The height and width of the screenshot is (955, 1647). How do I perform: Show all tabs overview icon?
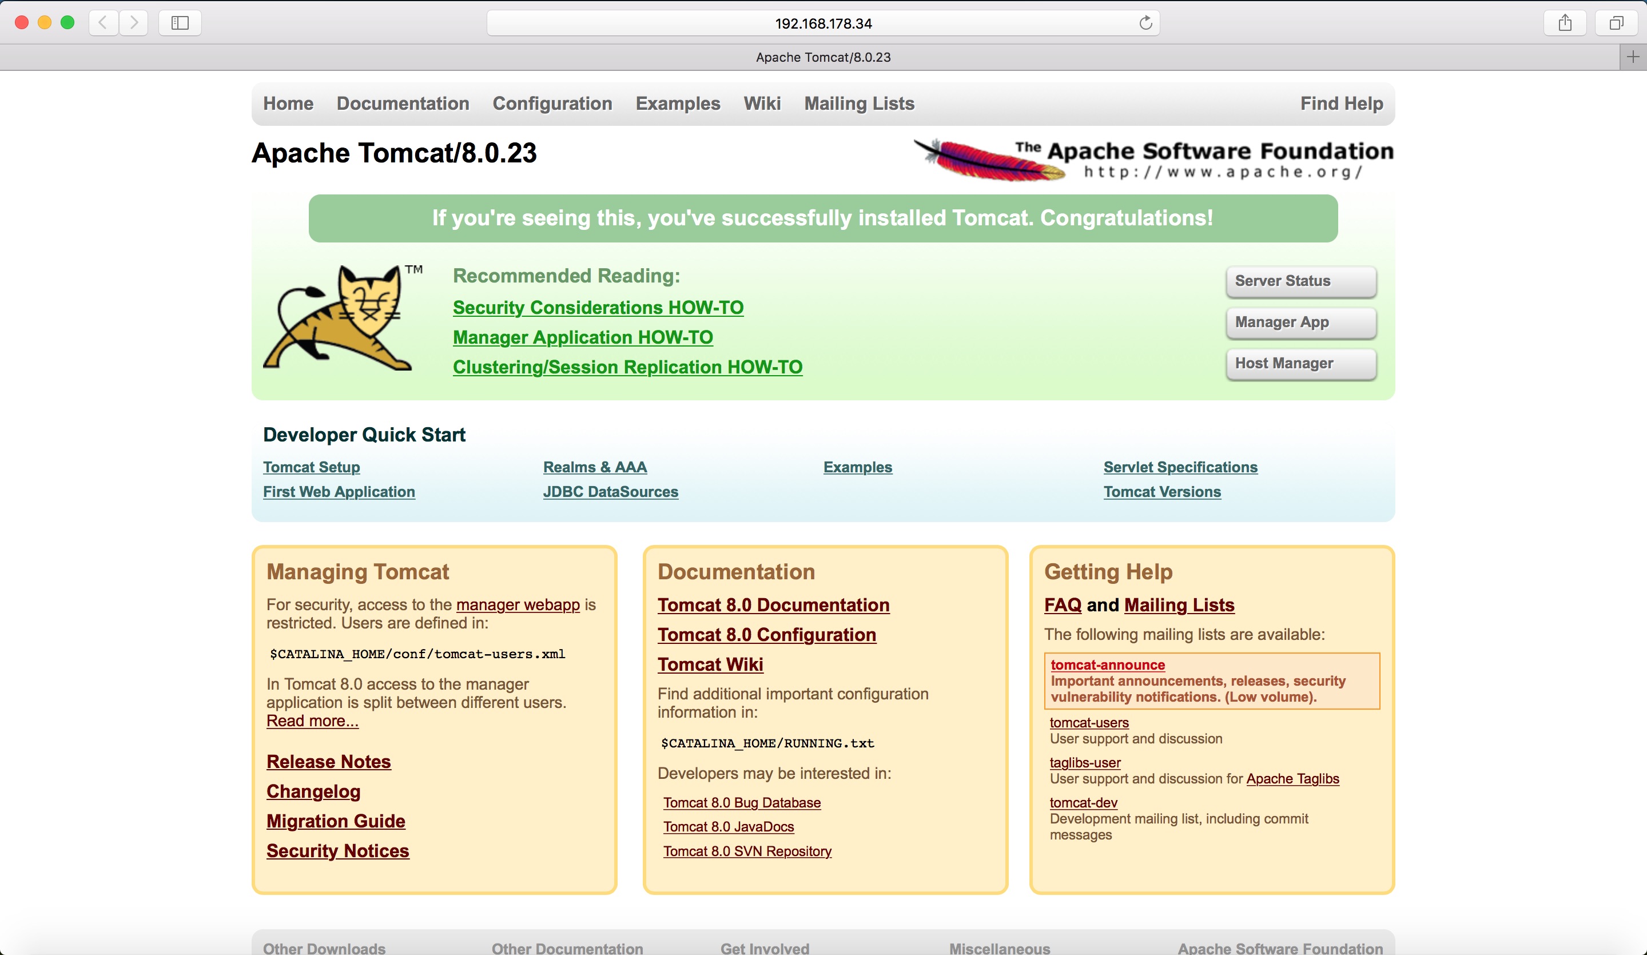coord(1616,23)
